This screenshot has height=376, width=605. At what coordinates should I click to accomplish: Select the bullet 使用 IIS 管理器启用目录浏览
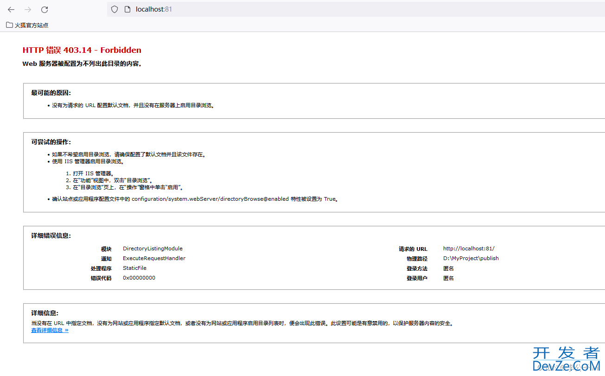click(88, 162)
